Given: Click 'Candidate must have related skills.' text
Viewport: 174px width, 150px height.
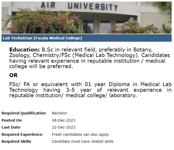Looking at the screenshot, I should pos(83,142).
